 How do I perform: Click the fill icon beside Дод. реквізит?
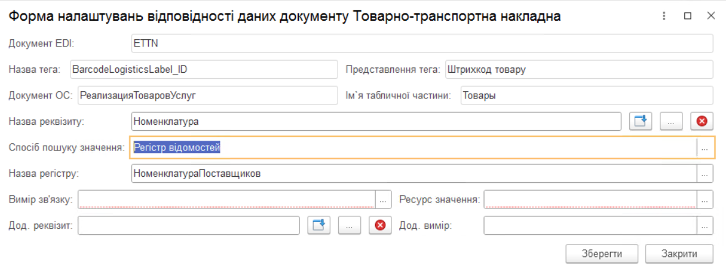point(318,226)
